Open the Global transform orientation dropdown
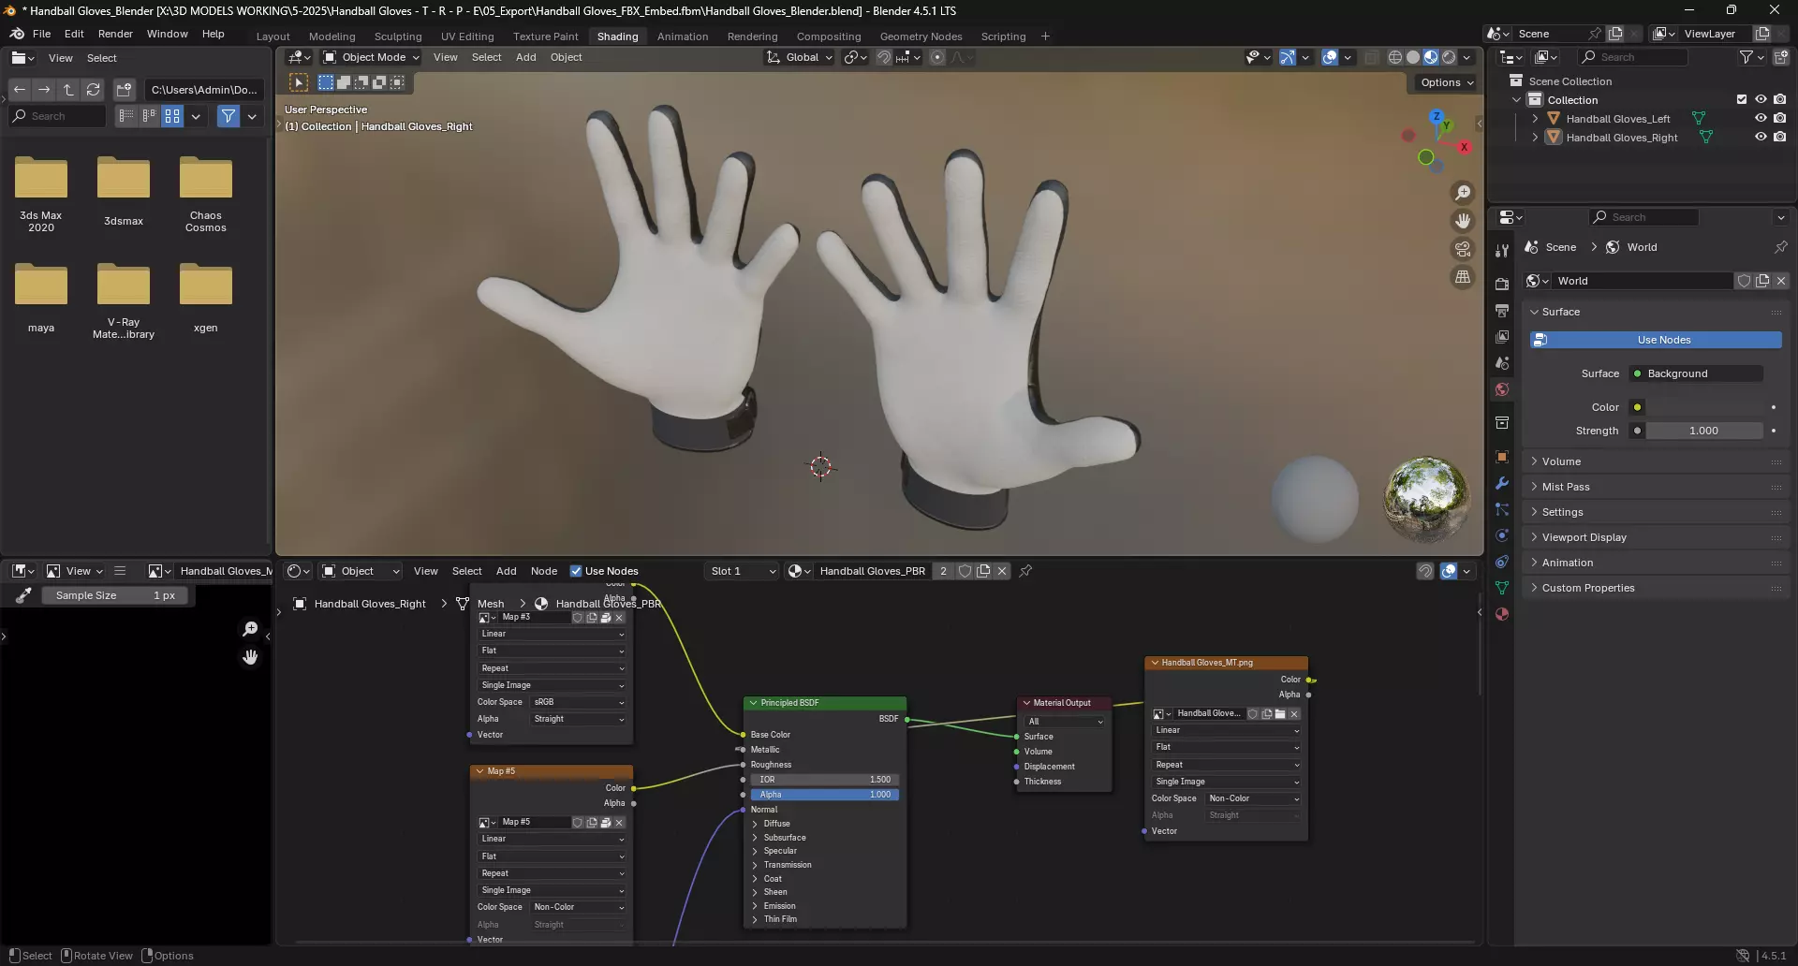 pyautogui.click(x=800, y=57)
